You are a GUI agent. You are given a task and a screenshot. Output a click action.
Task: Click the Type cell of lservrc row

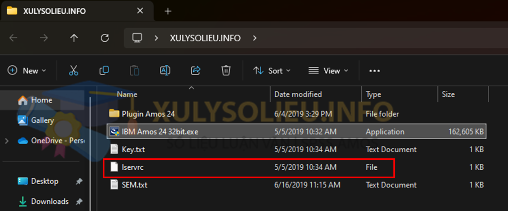[371, 167]
